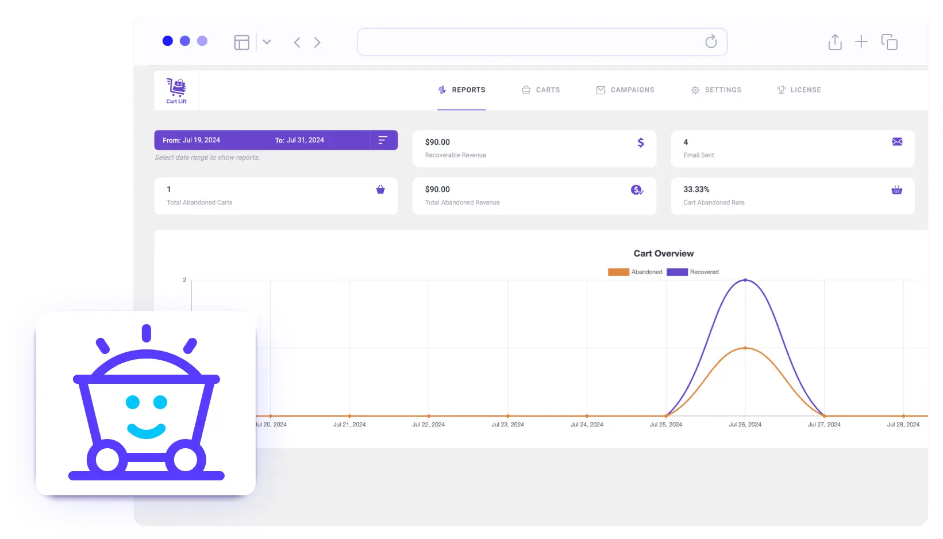Go to the Campaigns tab
Viewport: 943px width, 539px height.
click(625, 90)
